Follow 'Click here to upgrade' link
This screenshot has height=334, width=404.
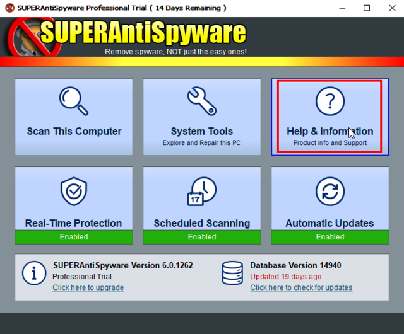(x=88, y=287)
